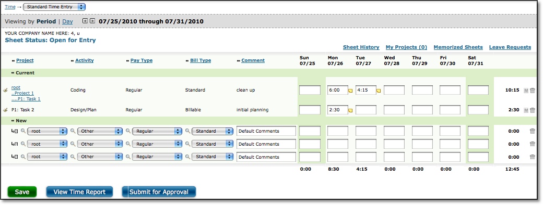Click the Save button

22,192
